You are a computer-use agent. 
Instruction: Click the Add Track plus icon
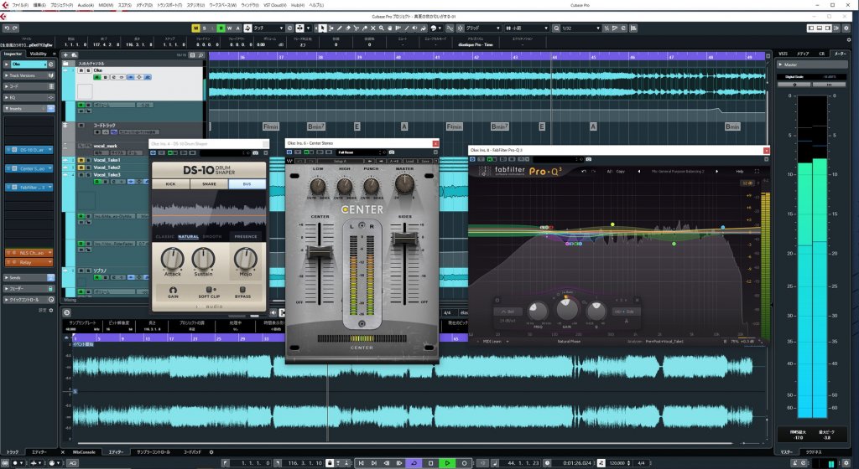click(x=66, y=54)
